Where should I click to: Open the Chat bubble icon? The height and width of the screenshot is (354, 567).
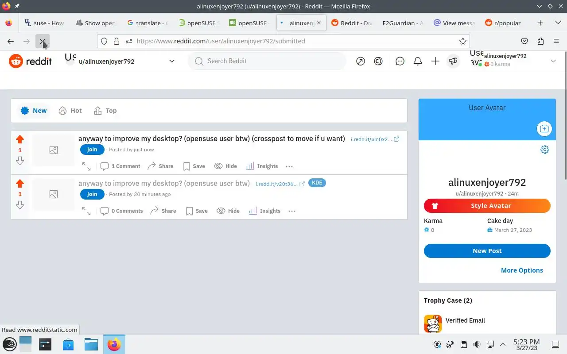400,61
